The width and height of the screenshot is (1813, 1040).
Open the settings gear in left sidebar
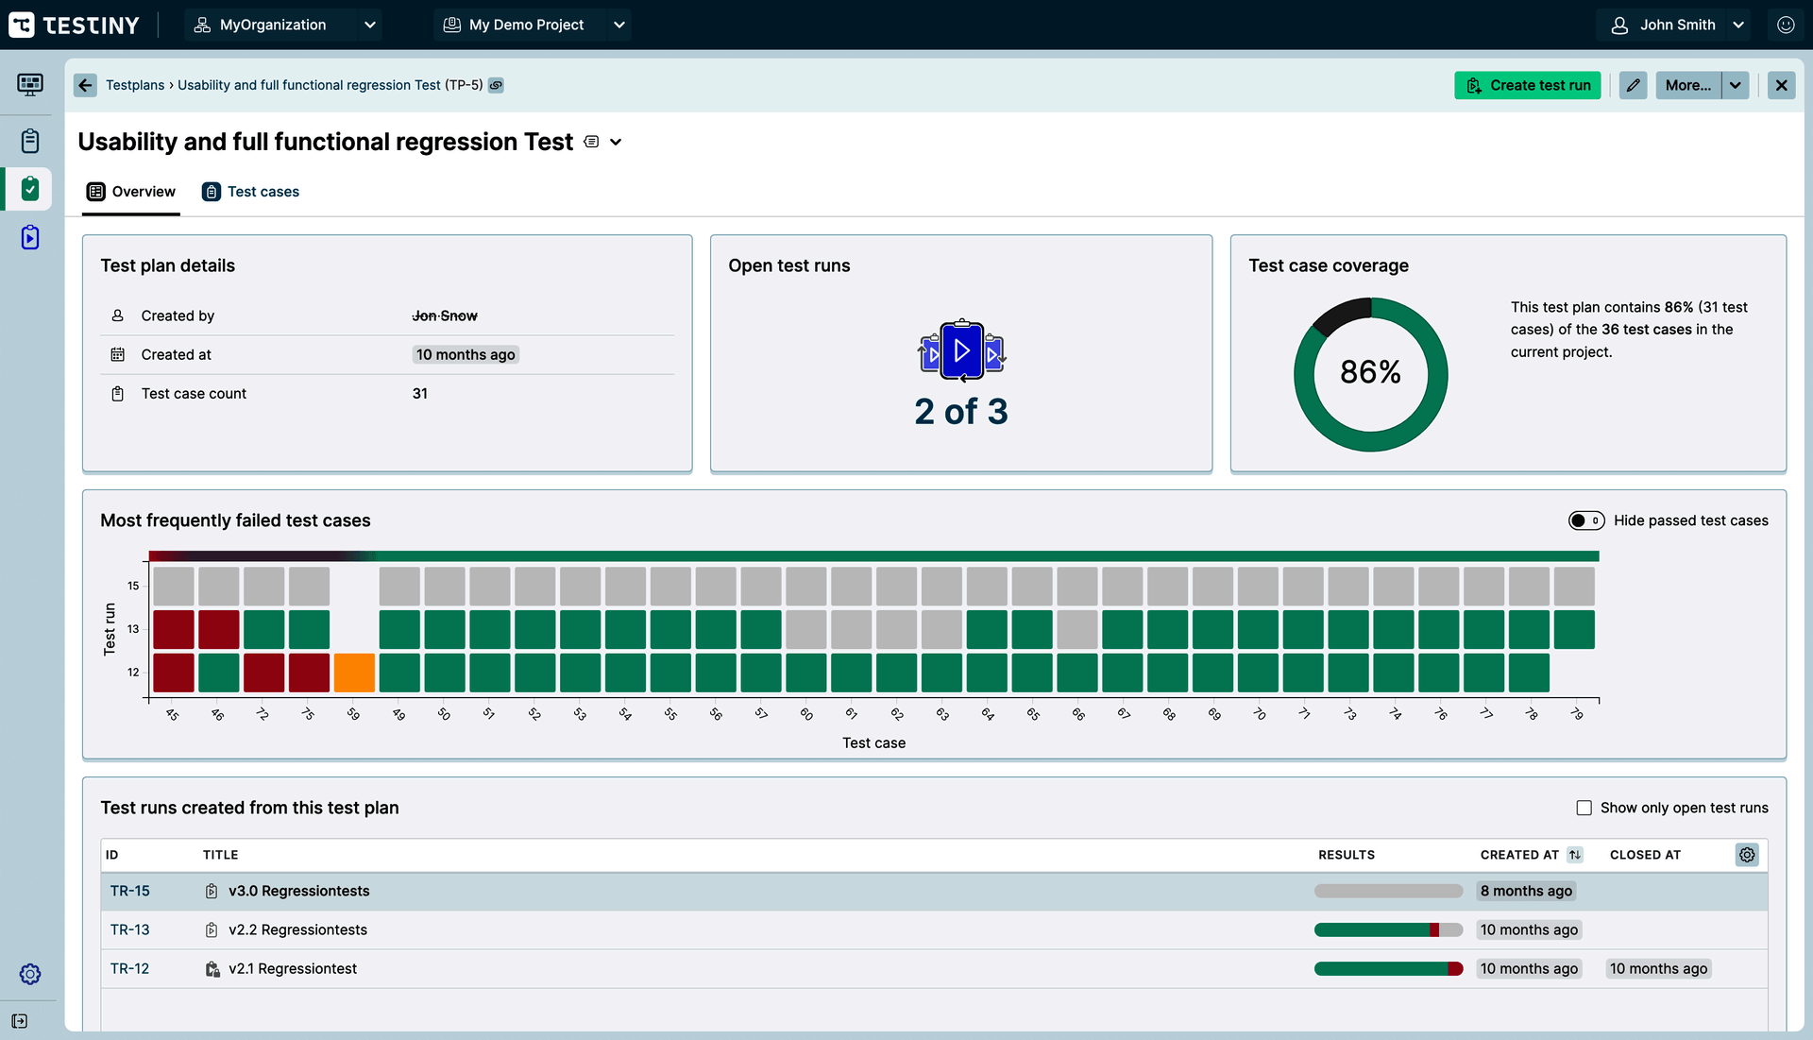pyautogui.click(x=30, y=974)
